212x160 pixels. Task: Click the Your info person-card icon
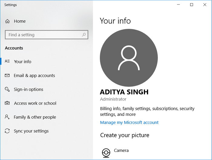(8, 61)
